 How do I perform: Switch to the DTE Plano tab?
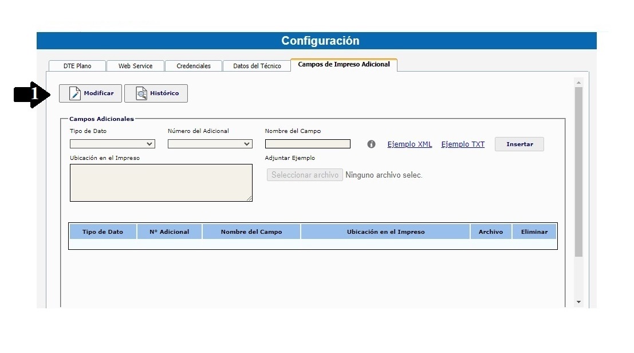(x=77, y=65)
